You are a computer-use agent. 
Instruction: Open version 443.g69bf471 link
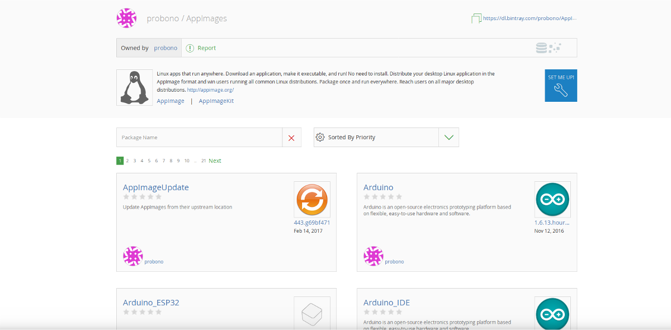(x=312, y=223)
